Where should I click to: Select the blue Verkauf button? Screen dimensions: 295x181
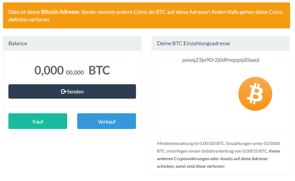click(x=106, y=121)
